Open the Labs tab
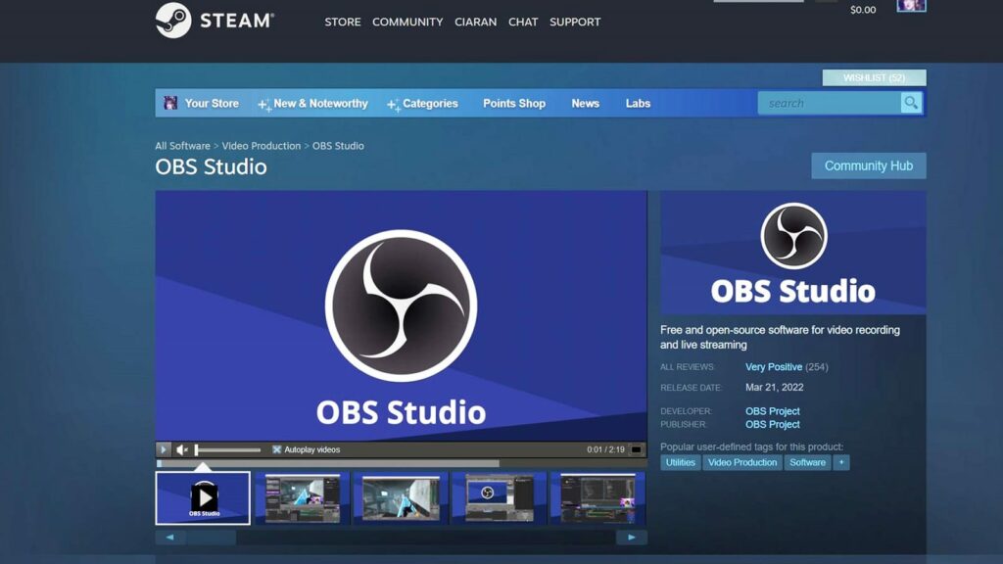 pos(638,103)
